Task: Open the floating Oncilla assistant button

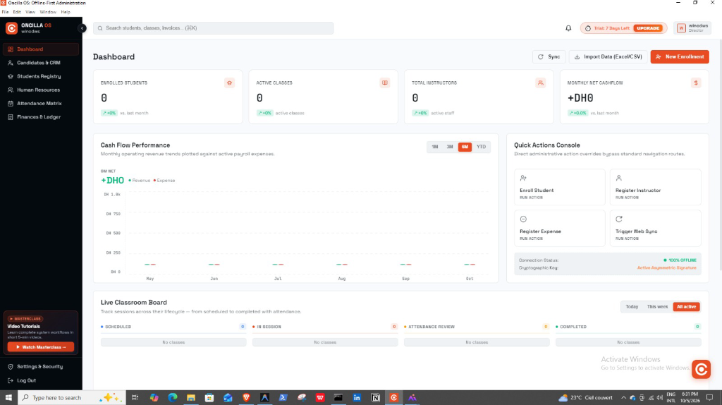Action: point(701,370)
